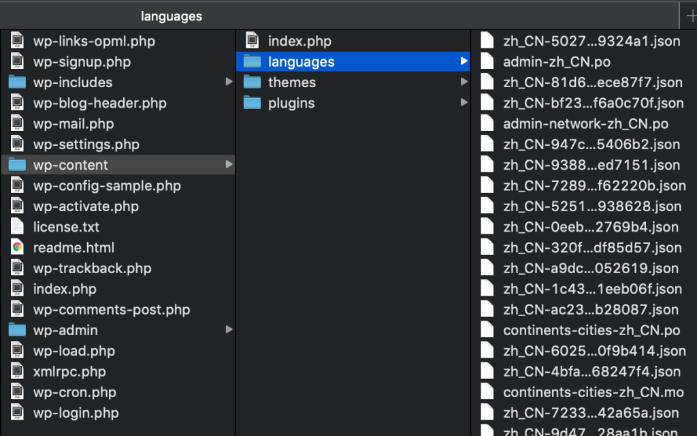Click the file icon beside admin-network-zh_CN.po
This screenshot has height=436, width=697.
(x=487, y=123)
